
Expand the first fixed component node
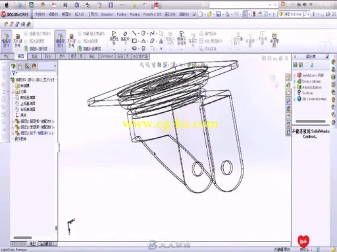[x=13, y=121]
